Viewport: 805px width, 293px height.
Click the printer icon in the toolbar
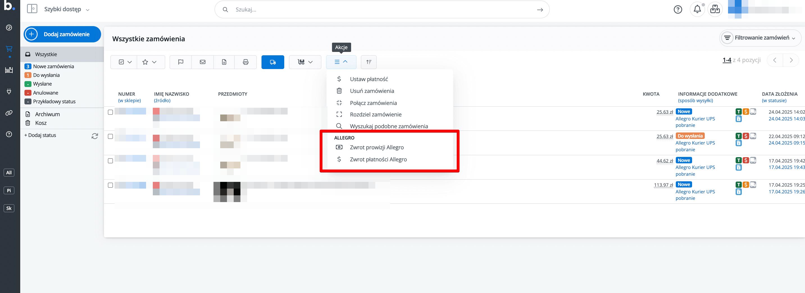tap(245, 62)
